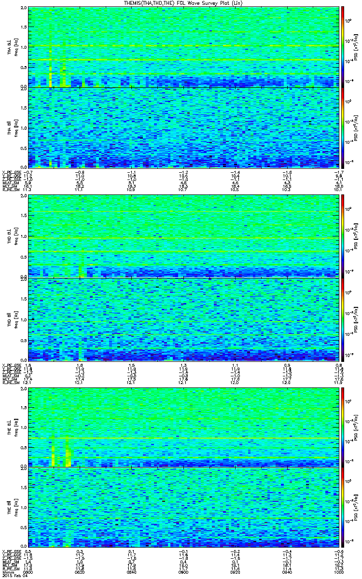The image size is (362, 579).
Task: Click the plot title THEMIS FGL Wave Survey Plot
Action: (182, 3)
